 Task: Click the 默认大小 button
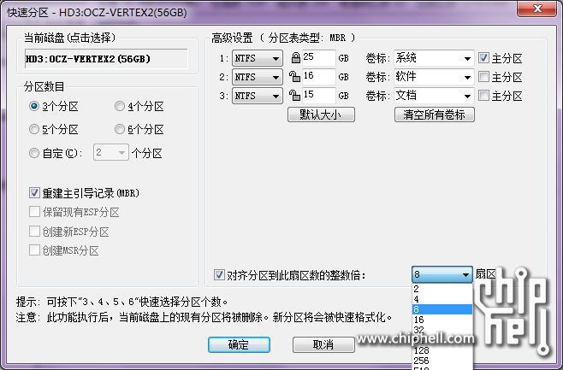[321, 115]
